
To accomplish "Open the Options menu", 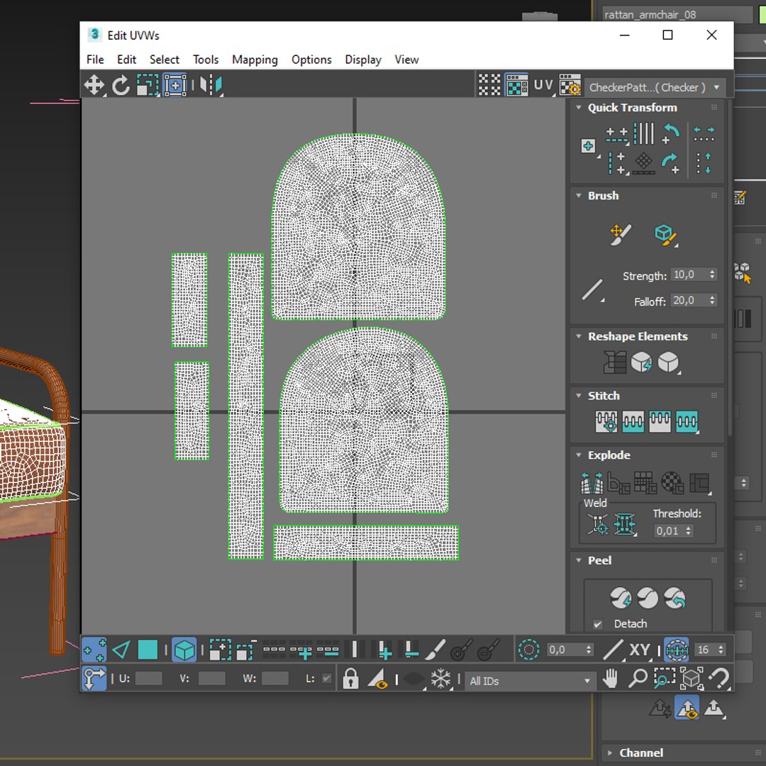I will [x=311, y=60].
